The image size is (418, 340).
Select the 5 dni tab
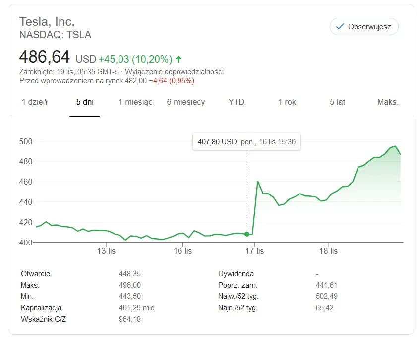85,102
